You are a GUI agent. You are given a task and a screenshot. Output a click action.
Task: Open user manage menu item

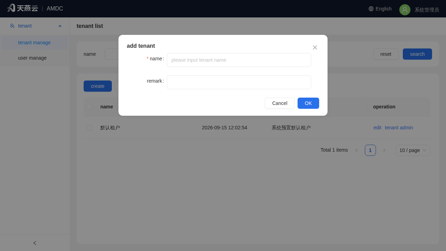(x=35, y=58)
